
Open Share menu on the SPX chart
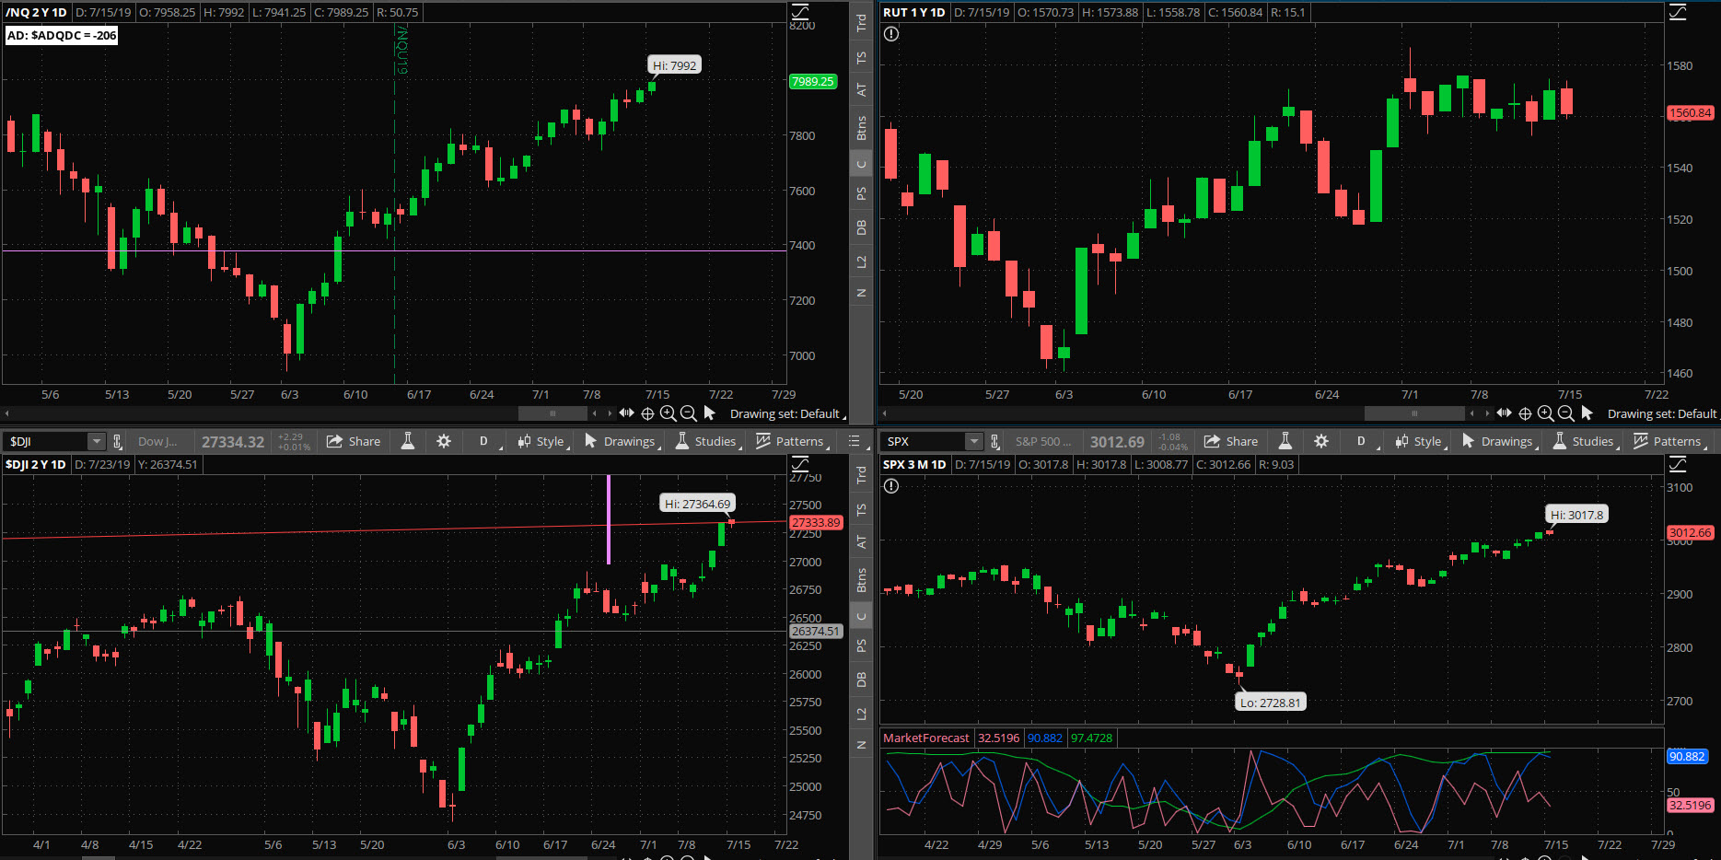pyautogui.click(x=1231, y=441)
